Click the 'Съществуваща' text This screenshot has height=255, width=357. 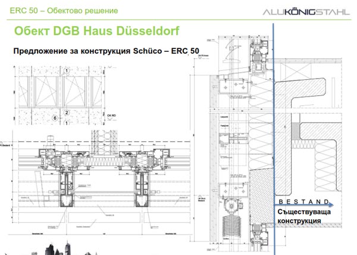tap(304, 212)
